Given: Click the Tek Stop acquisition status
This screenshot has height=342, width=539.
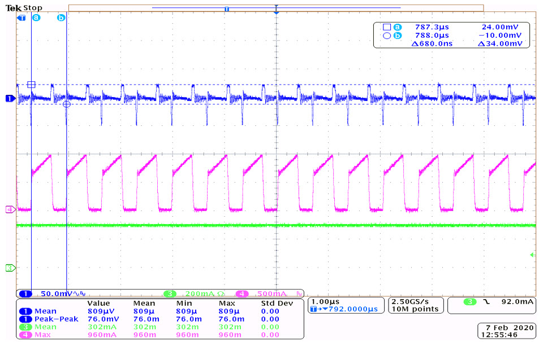Looking at the screenshot, I should pyautogui.click(x=24, y=8).
